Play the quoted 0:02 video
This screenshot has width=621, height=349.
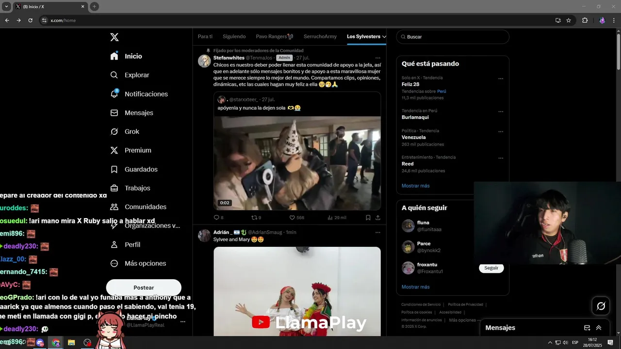(x=297, y=163)
